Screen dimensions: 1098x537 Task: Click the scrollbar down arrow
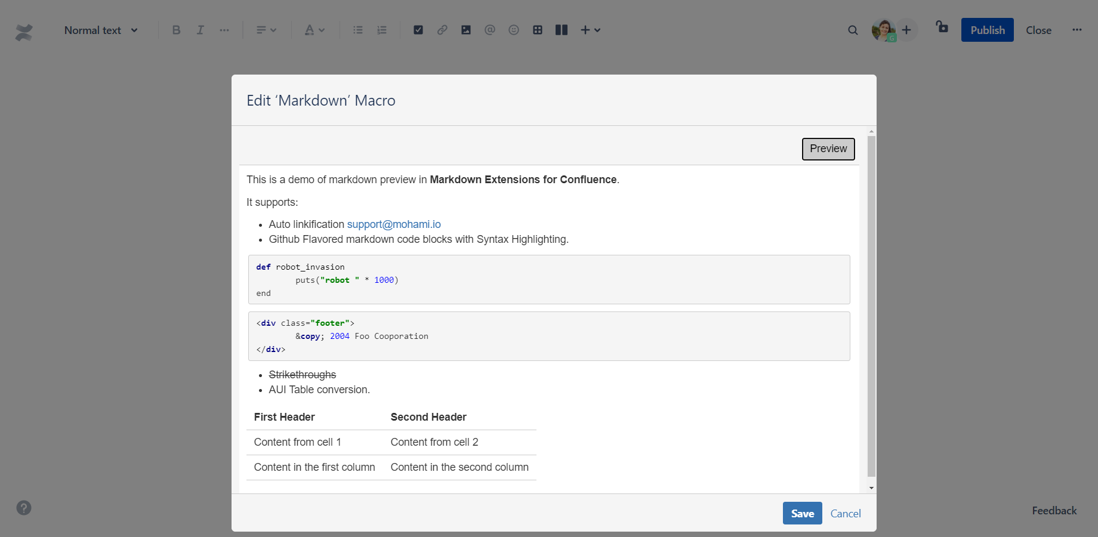point(872,488)
